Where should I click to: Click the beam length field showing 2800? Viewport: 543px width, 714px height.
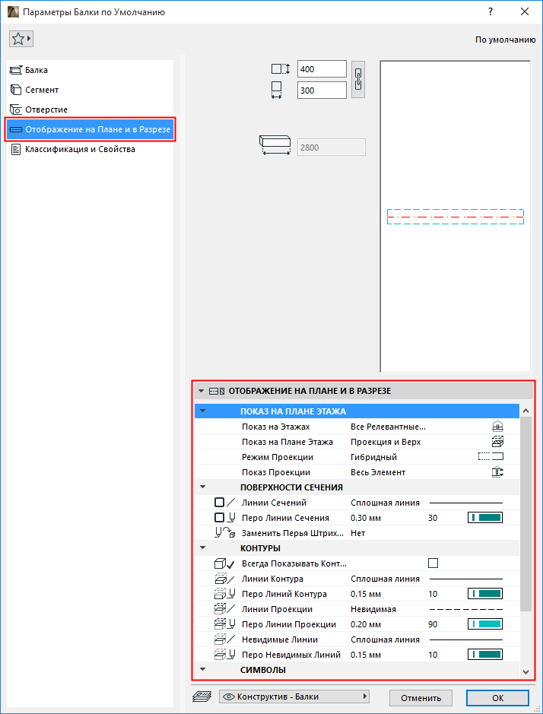point(331,148)
